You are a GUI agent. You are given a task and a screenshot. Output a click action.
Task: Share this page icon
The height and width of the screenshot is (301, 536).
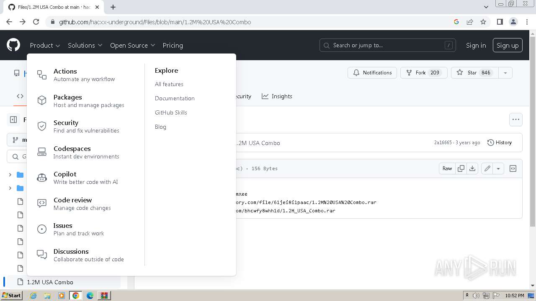(470, 22)
